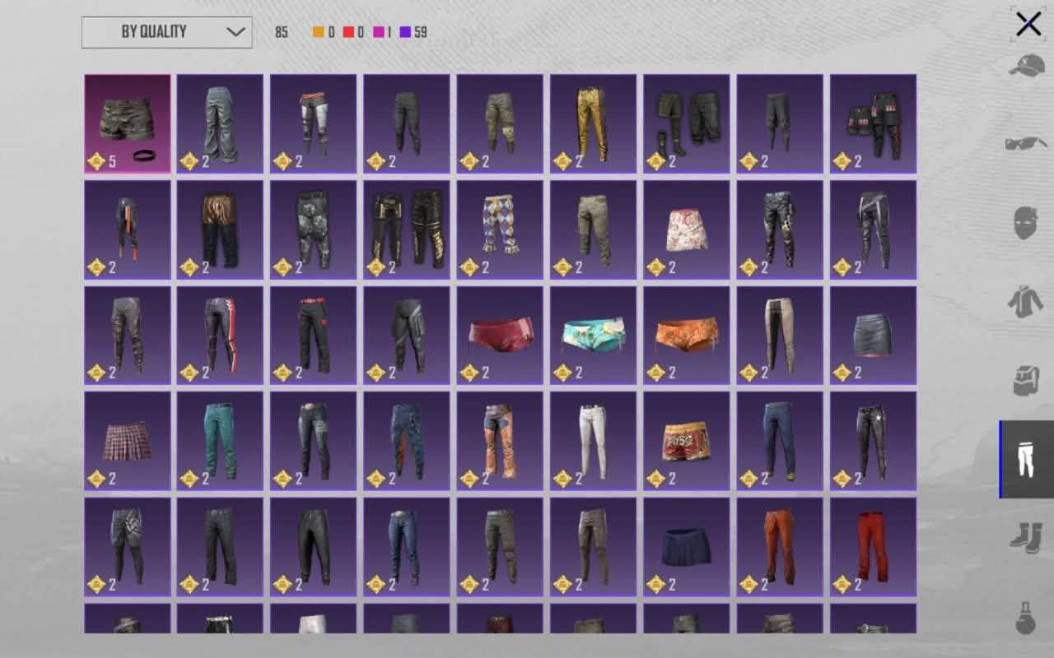The image size is (1054, 658).
Task: Click the pink quality counter swatch
Action: tap(378, 33)
